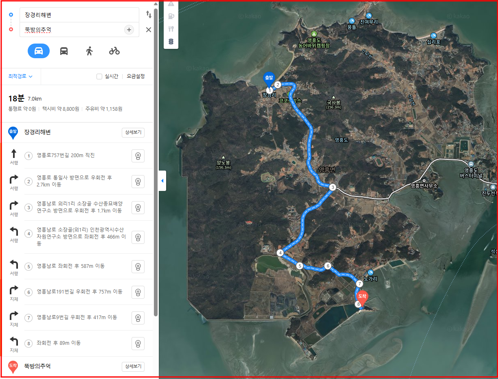498x379 pixels.
Task: Show gas stations on map
Action: [171, 16]
